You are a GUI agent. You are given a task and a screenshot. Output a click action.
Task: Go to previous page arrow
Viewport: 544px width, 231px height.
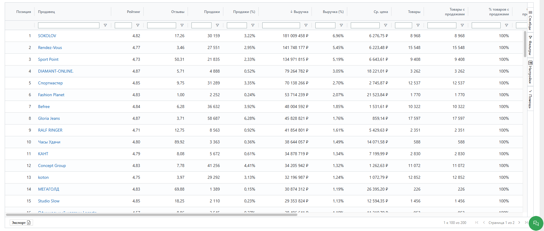click(x=484, y=222)
